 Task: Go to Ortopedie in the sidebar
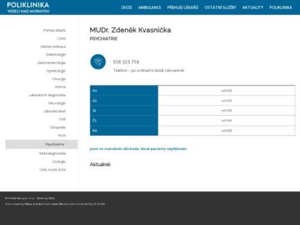pyautogui.click(x=58, y=127)
